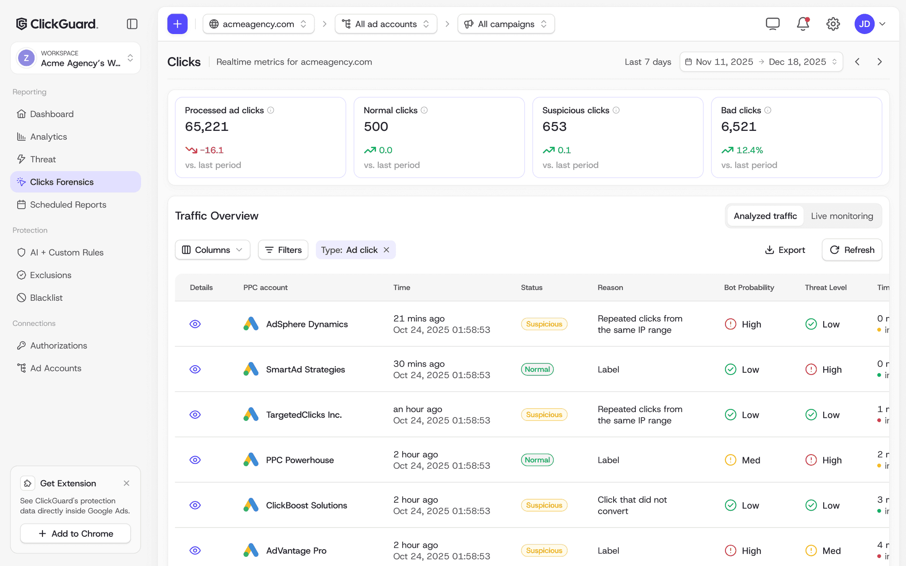Dismiss the Get Extension card

coord(127,483)
